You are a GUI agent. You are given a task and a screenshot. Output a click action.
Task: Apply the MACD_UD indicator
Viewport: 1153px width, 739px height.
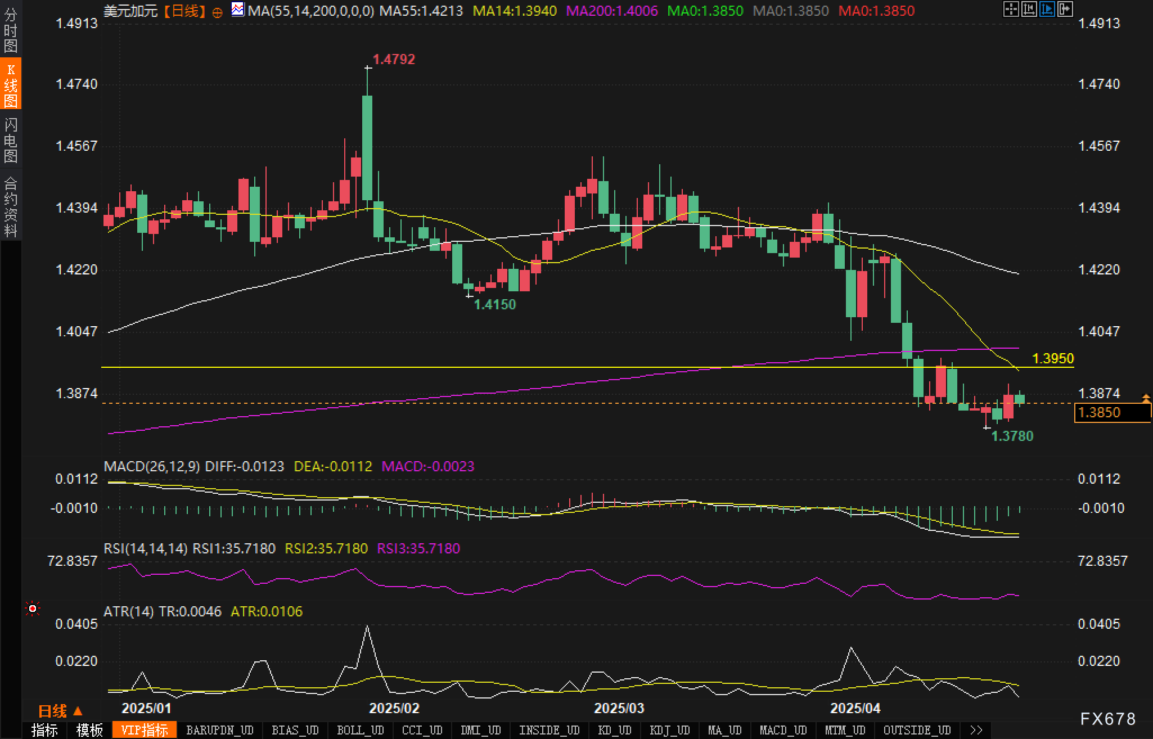pyautogui.click(x=783, y=730)
